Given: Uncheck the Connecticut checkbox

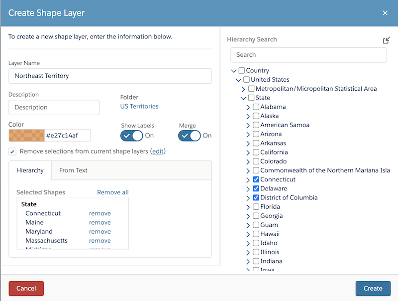Looking at the screenshot, I should tap(256, 179).
